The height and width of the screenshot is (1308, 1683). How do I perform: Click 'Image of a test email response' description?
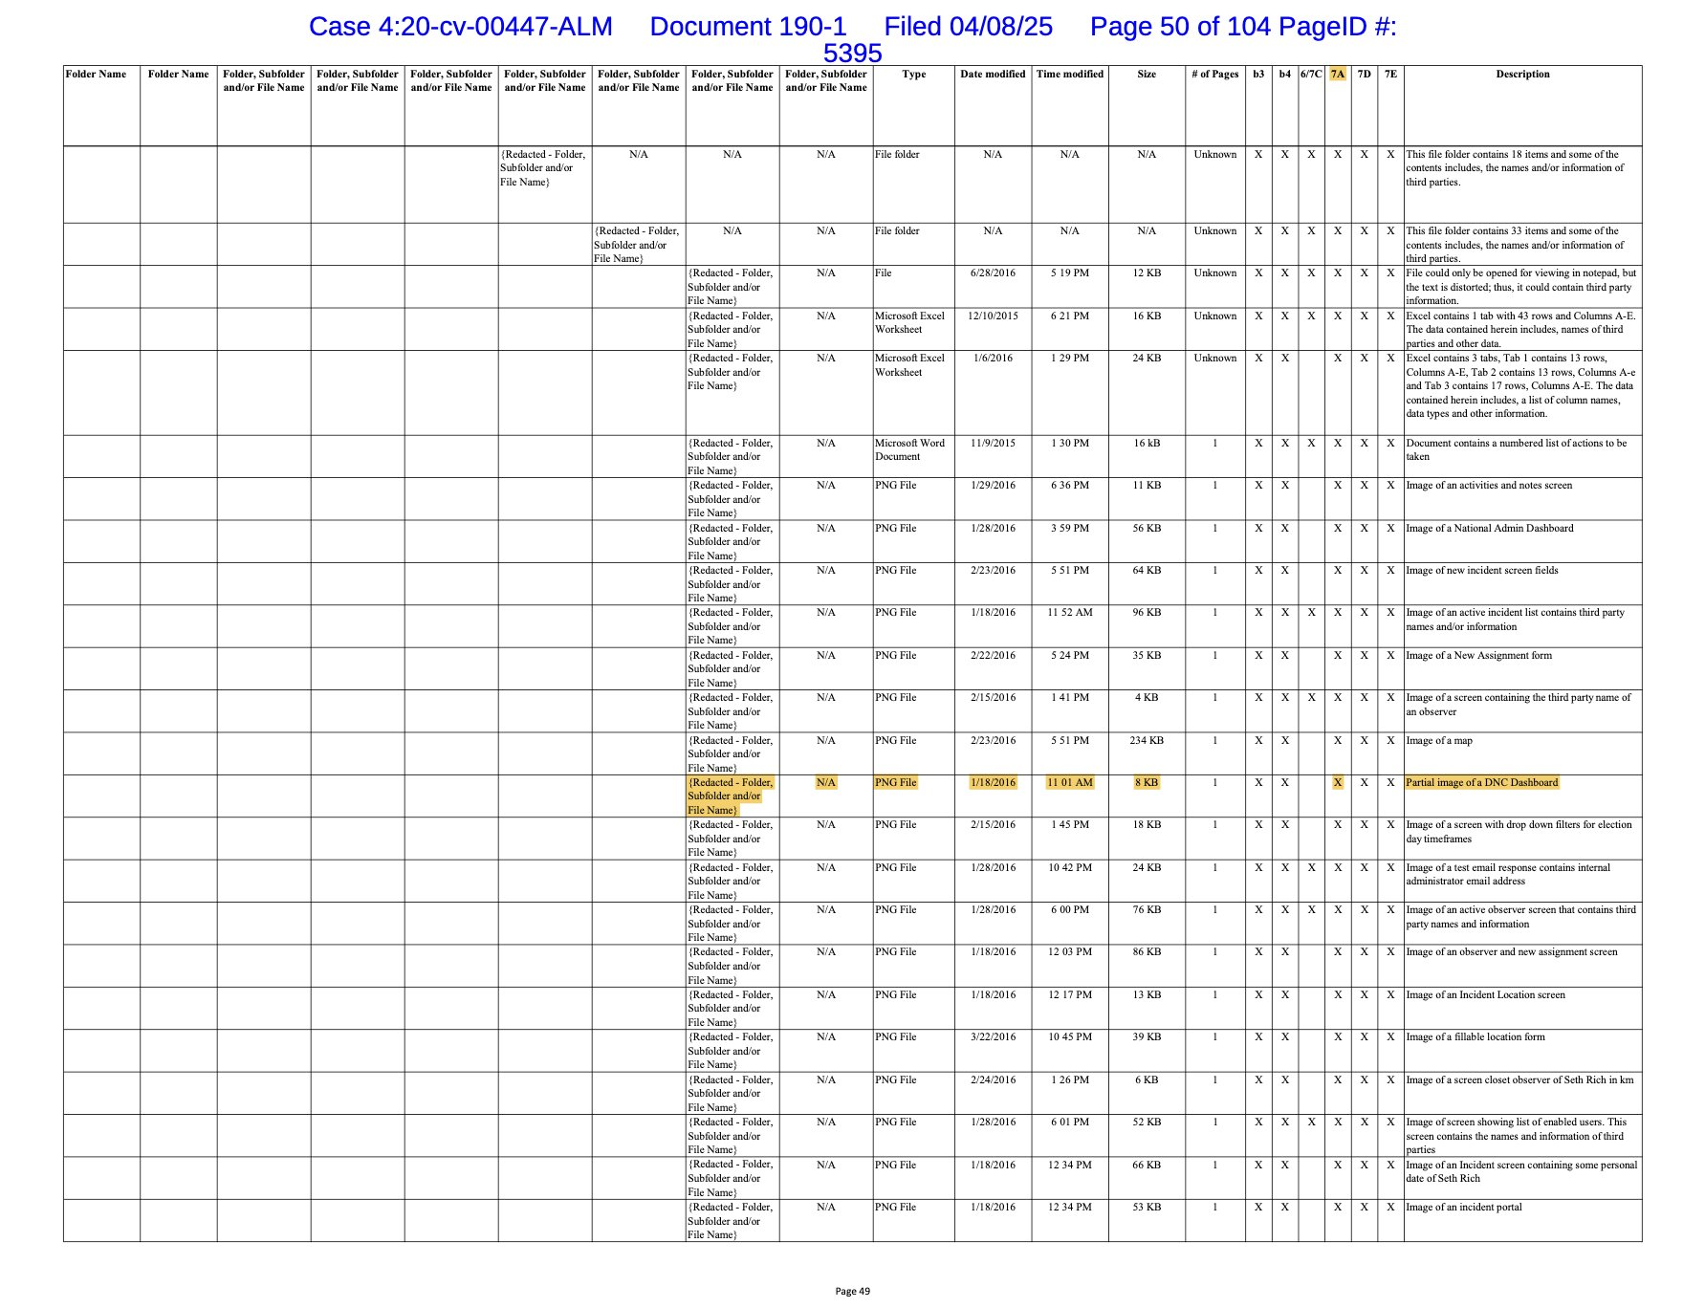pyautogui.click(x=1508, y=875)
